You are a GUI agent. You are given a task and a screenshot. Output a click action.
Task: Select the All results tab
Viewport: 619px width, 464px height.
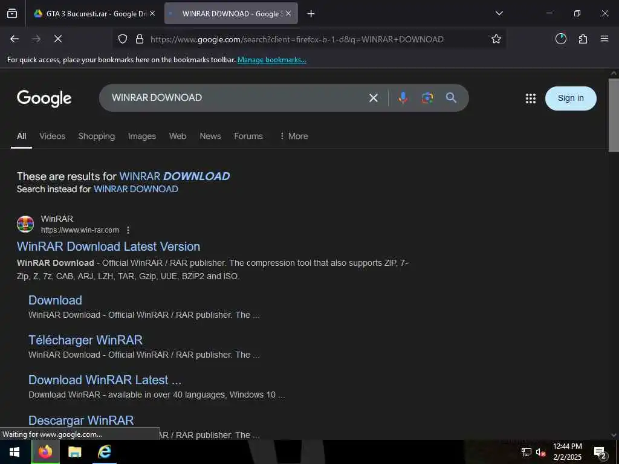[x=21, y=136]
